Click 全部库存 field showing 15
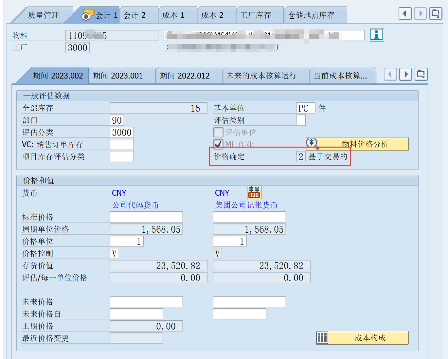448x359 pixels. [x=158, y=108]
